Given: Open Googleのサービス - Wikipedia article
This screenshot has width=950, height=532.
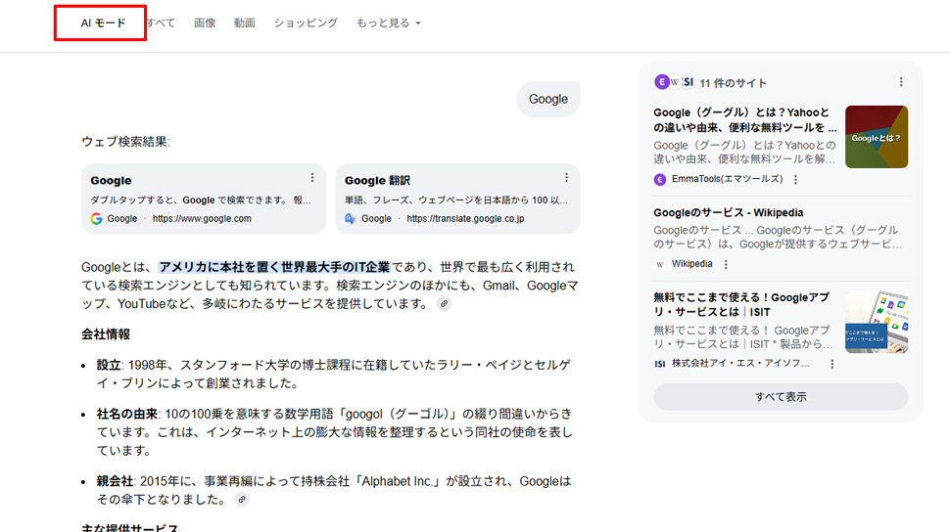Looking at the screenshot, I should (x=729, y=212).
